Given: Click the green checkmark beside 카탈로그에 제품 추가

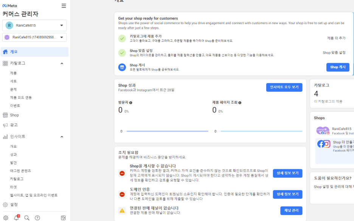Looking at the screenshot, I should coord(122,39).
